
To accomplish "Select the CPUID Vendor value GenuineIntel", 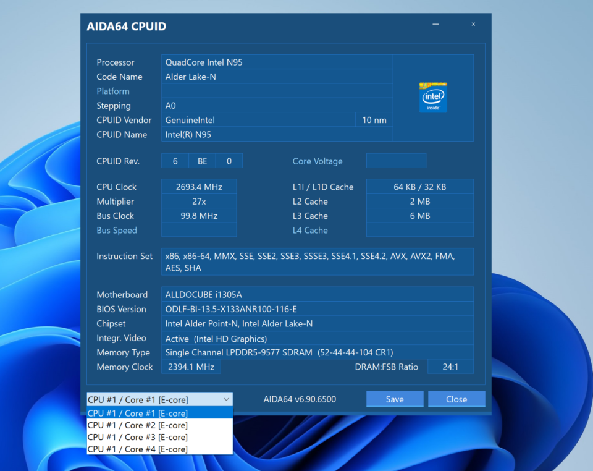I will (259, 120).
